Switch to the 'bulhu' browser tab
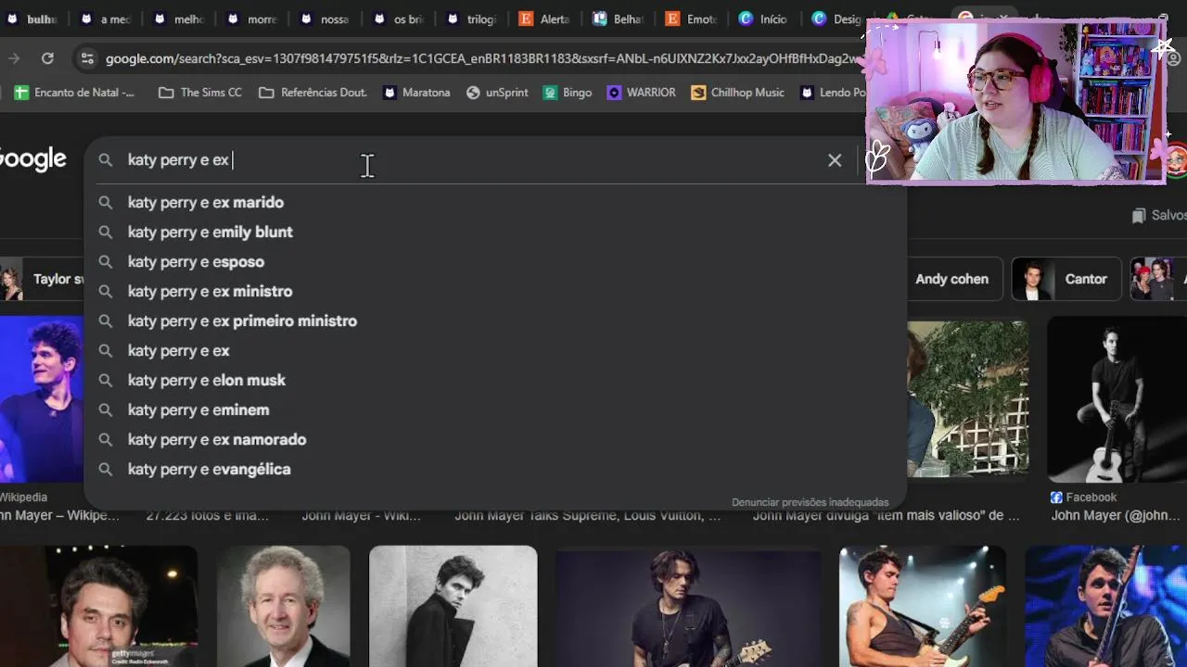The image size is (1187, 667). (32, 19)
